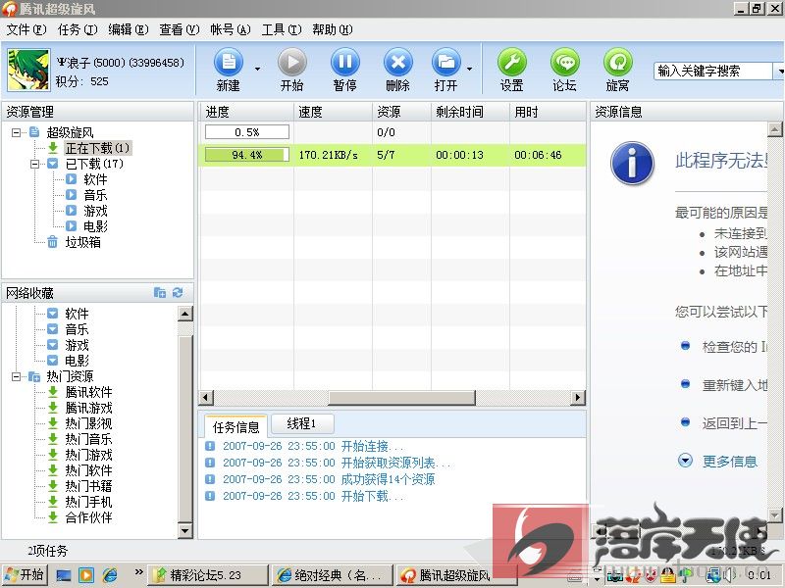Open dropdown arrow next to 打开

(470, 69)
